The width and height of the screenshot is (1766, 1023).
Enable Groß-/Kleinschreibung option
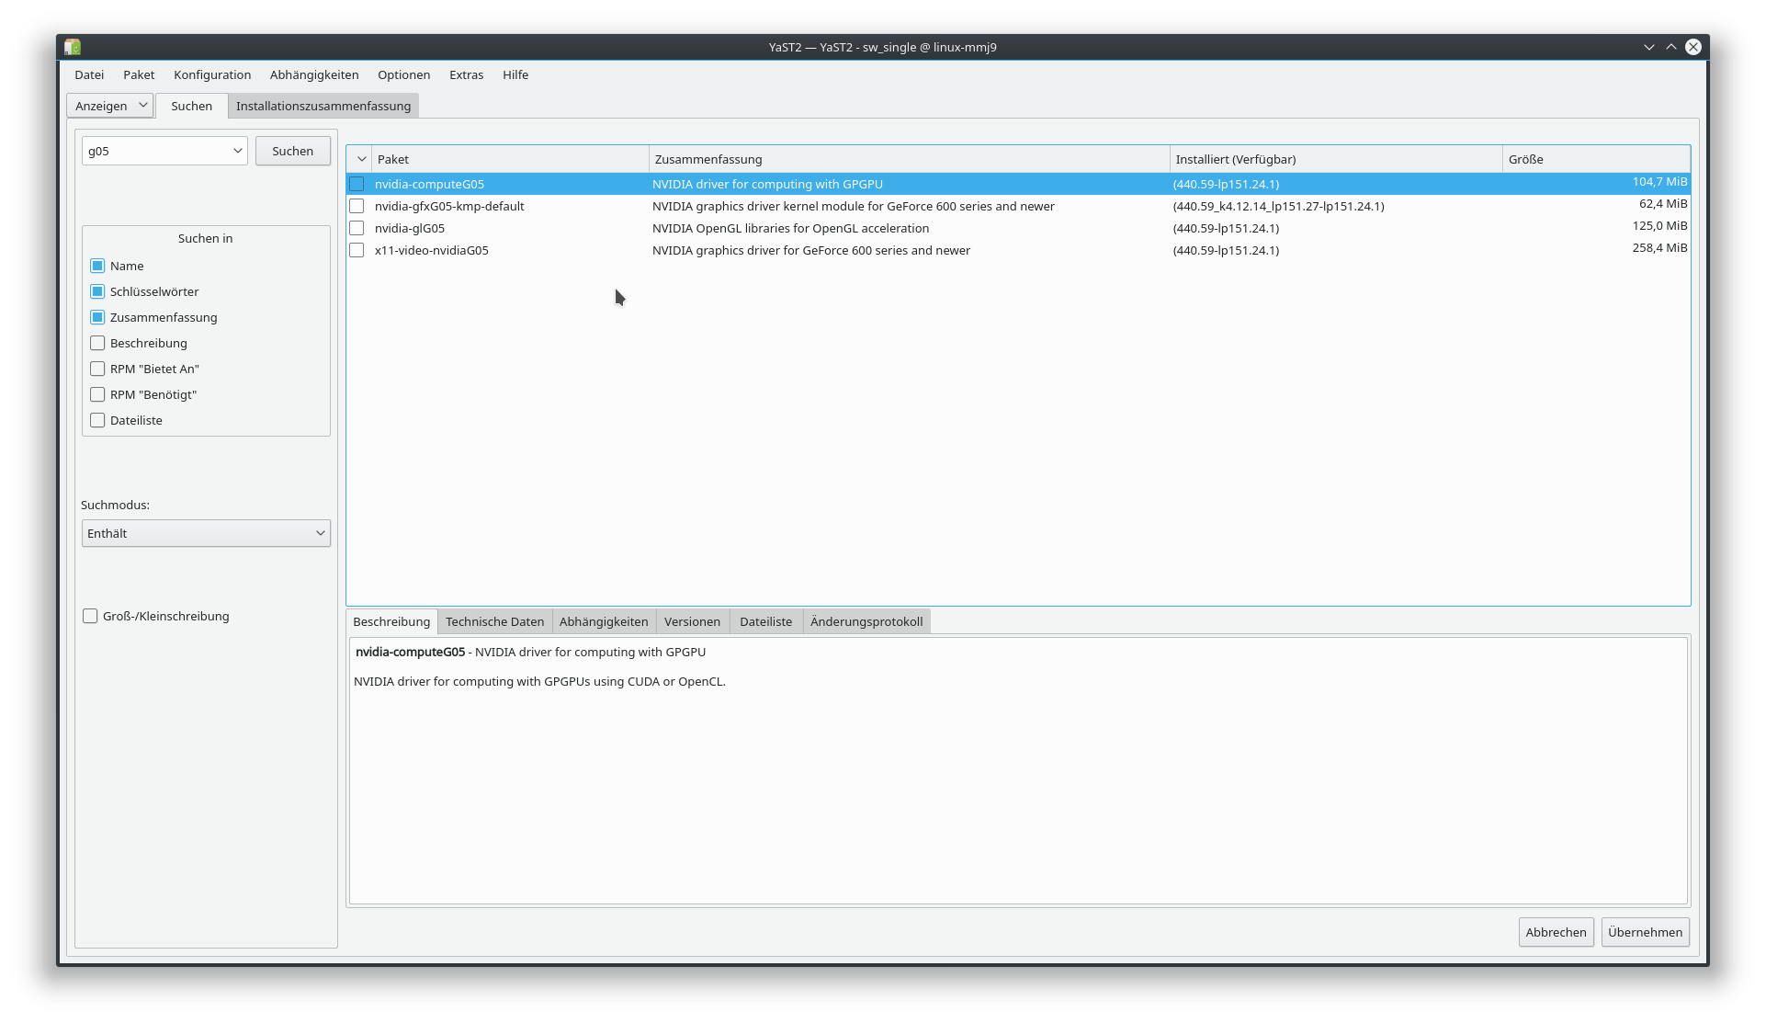pyautogui.click(x=90, y=616)
